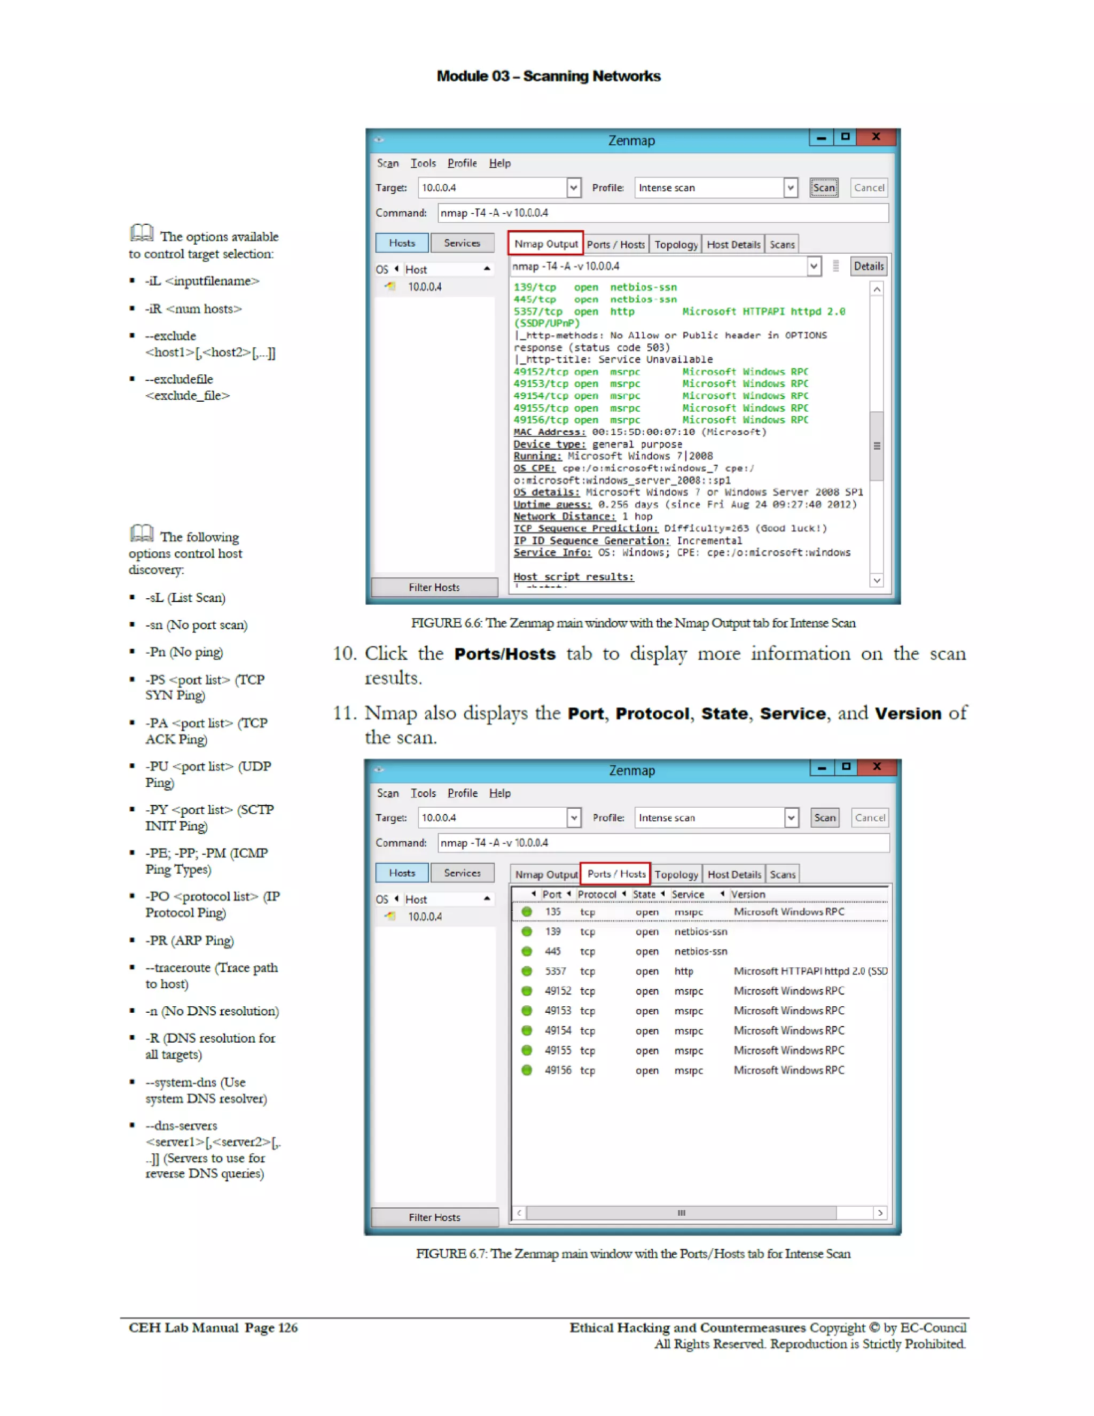Click green open-state icon for port 49155
1094x1416 pixels.
click(527, 1050)
